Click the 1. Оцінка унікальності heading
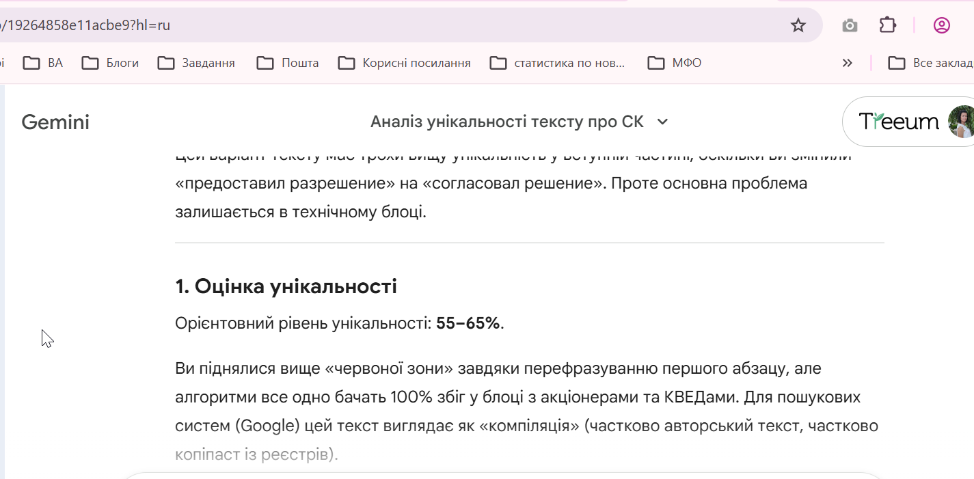 (x=286, y=286)
